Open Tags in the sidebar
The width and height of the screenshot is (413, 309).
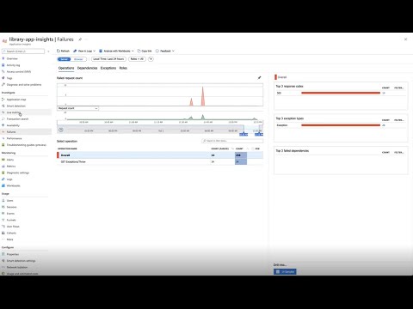click(9, 78)
